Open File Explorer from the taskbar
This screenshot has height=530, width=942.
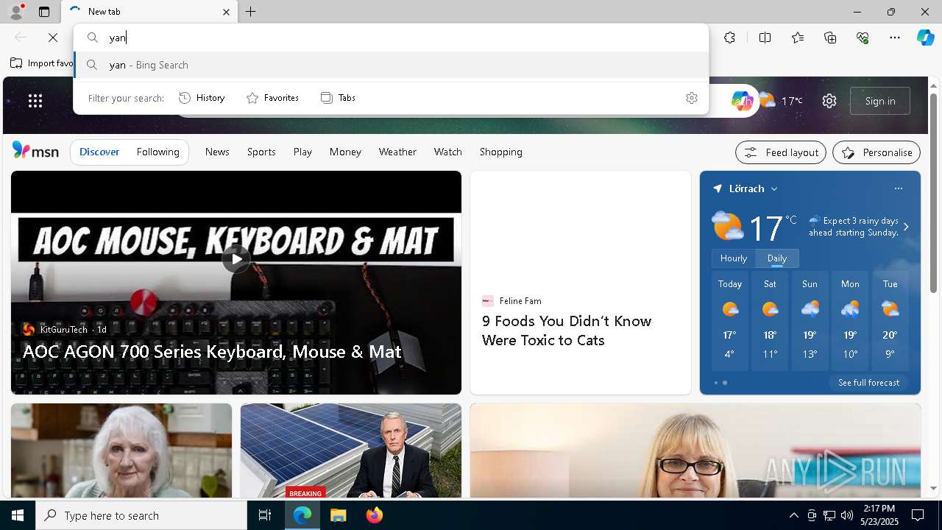(x=338, y=515)
